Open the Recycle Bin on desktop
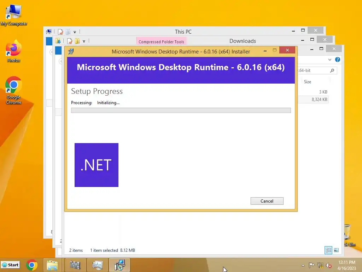Image resolution: width=362 pixels, height=272 pixels. pos(349,235)
